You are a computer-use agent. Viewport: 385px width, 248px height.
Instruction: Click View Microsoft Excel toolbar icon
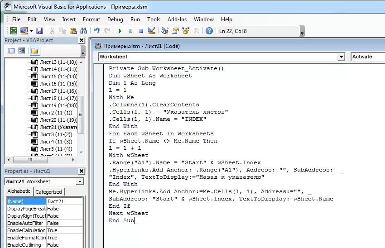tap(14, 31)
